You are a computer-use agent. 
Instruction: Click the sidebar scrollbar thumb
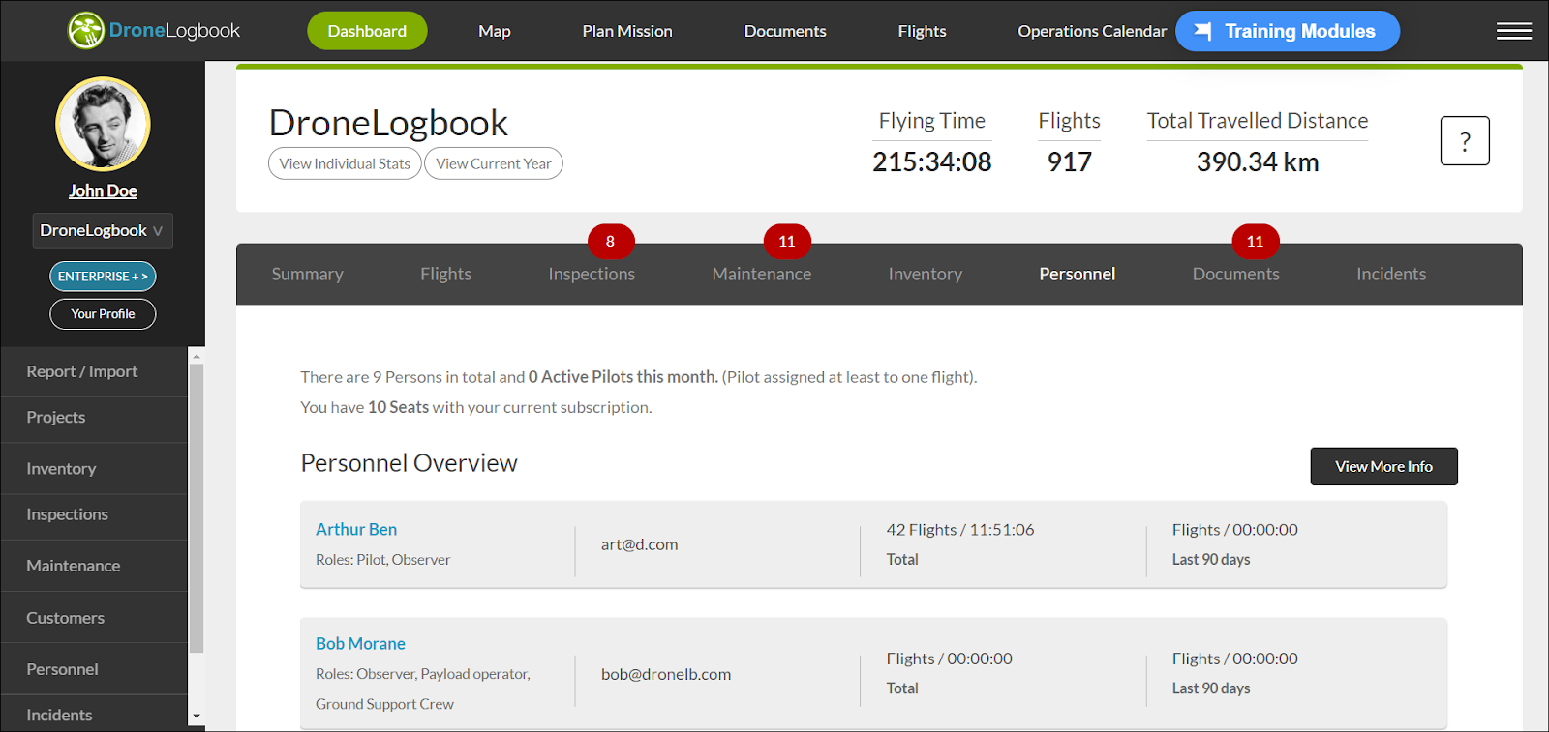pos(197,509)
